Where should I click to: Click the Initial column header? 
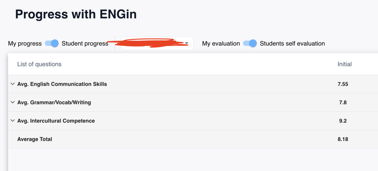coord(345,64)
